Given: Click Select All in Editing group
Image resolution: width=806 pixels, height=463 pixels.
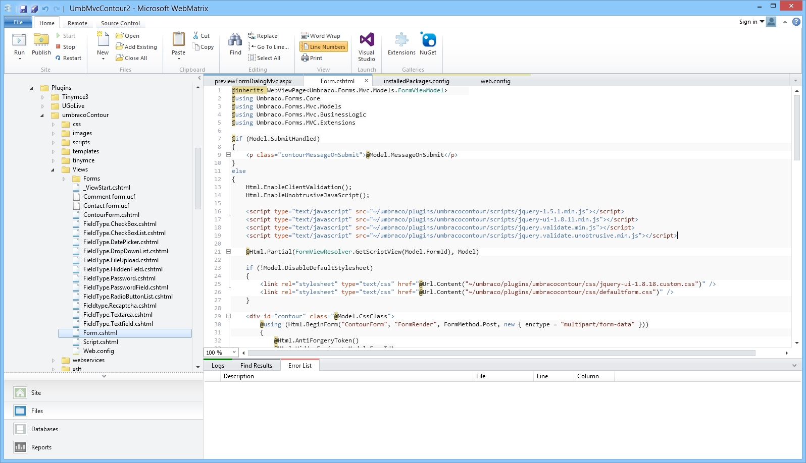Looking at the screenshot, I should click(x=265, y=58).
